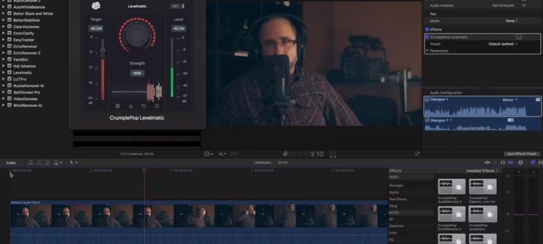Viewport: 543px width, 244px height.
Task: Open the retime speed dropdown
Action: (235, 154)
